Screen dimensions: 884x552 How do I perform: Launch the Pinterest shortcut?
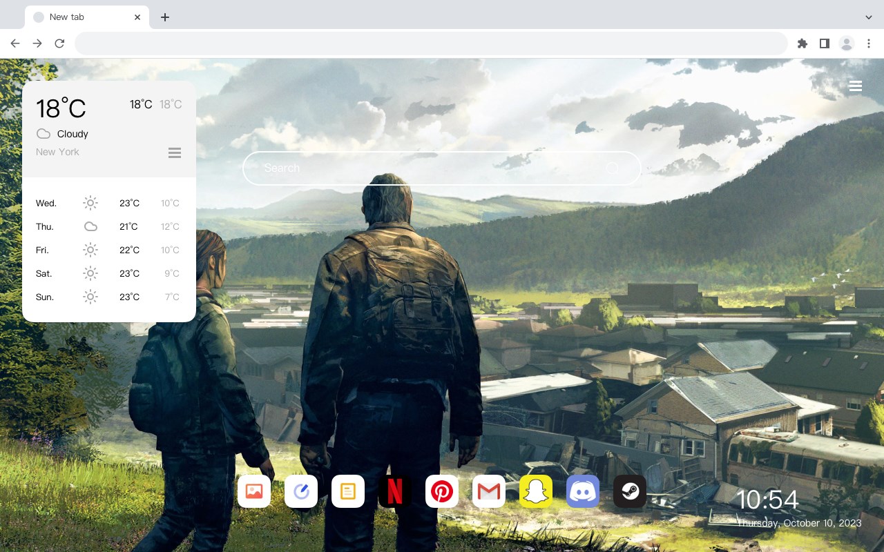(442, 491)
